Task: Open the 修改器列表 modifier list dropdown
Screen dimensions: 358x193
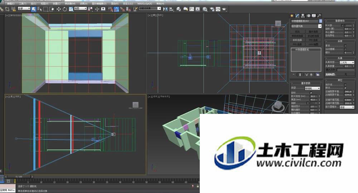Action: click(306, 26)
